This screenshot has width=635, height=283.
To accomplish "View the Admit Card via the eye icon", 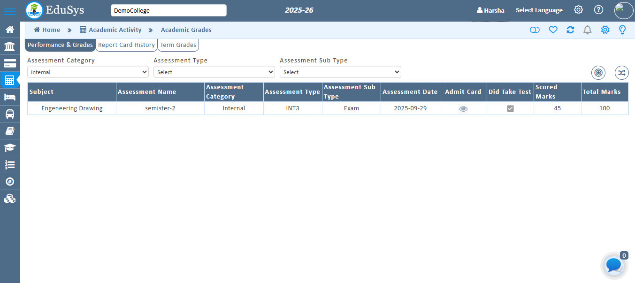I will 463,108.
